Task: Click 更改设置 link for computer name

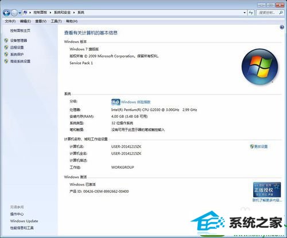Action: 261,146
